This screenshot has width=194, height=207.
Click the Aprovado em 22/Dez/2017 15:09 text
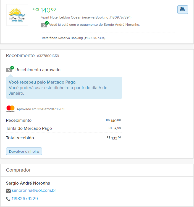click(x=40, y=109)
